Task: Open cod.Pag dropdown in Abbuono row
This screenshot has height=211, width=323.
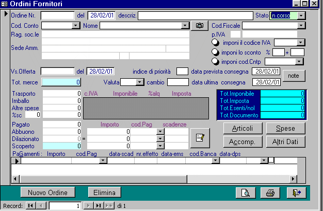Action: [160, 132]
